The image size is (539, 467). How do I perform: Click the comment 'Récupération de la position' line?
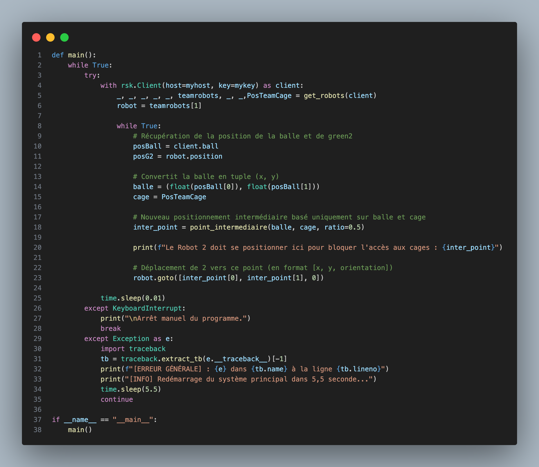pos(243,136)
